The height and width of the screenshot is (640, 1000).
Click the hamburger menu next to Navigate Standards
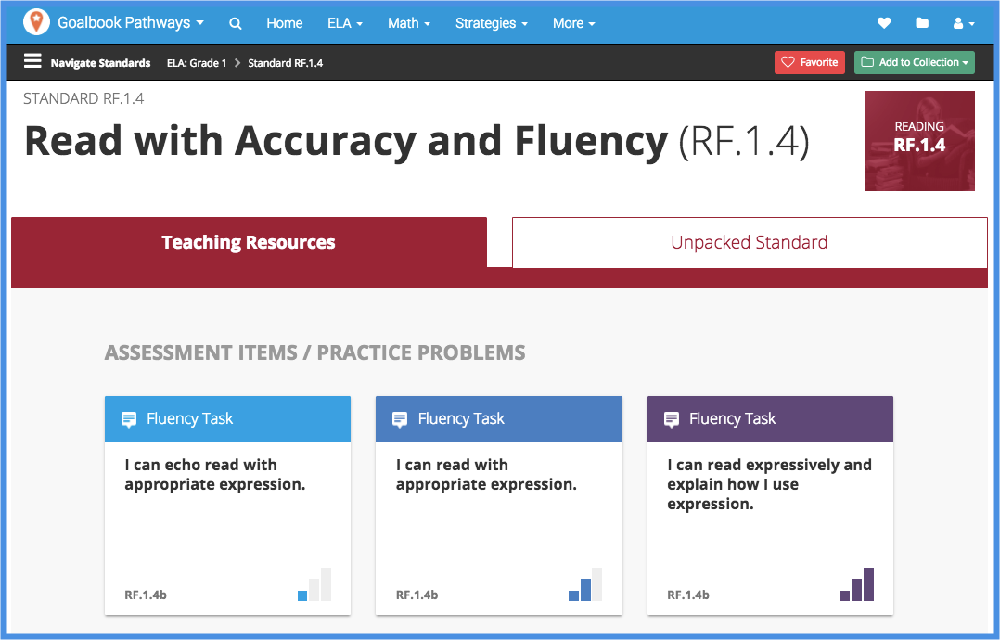pos(32,62)
